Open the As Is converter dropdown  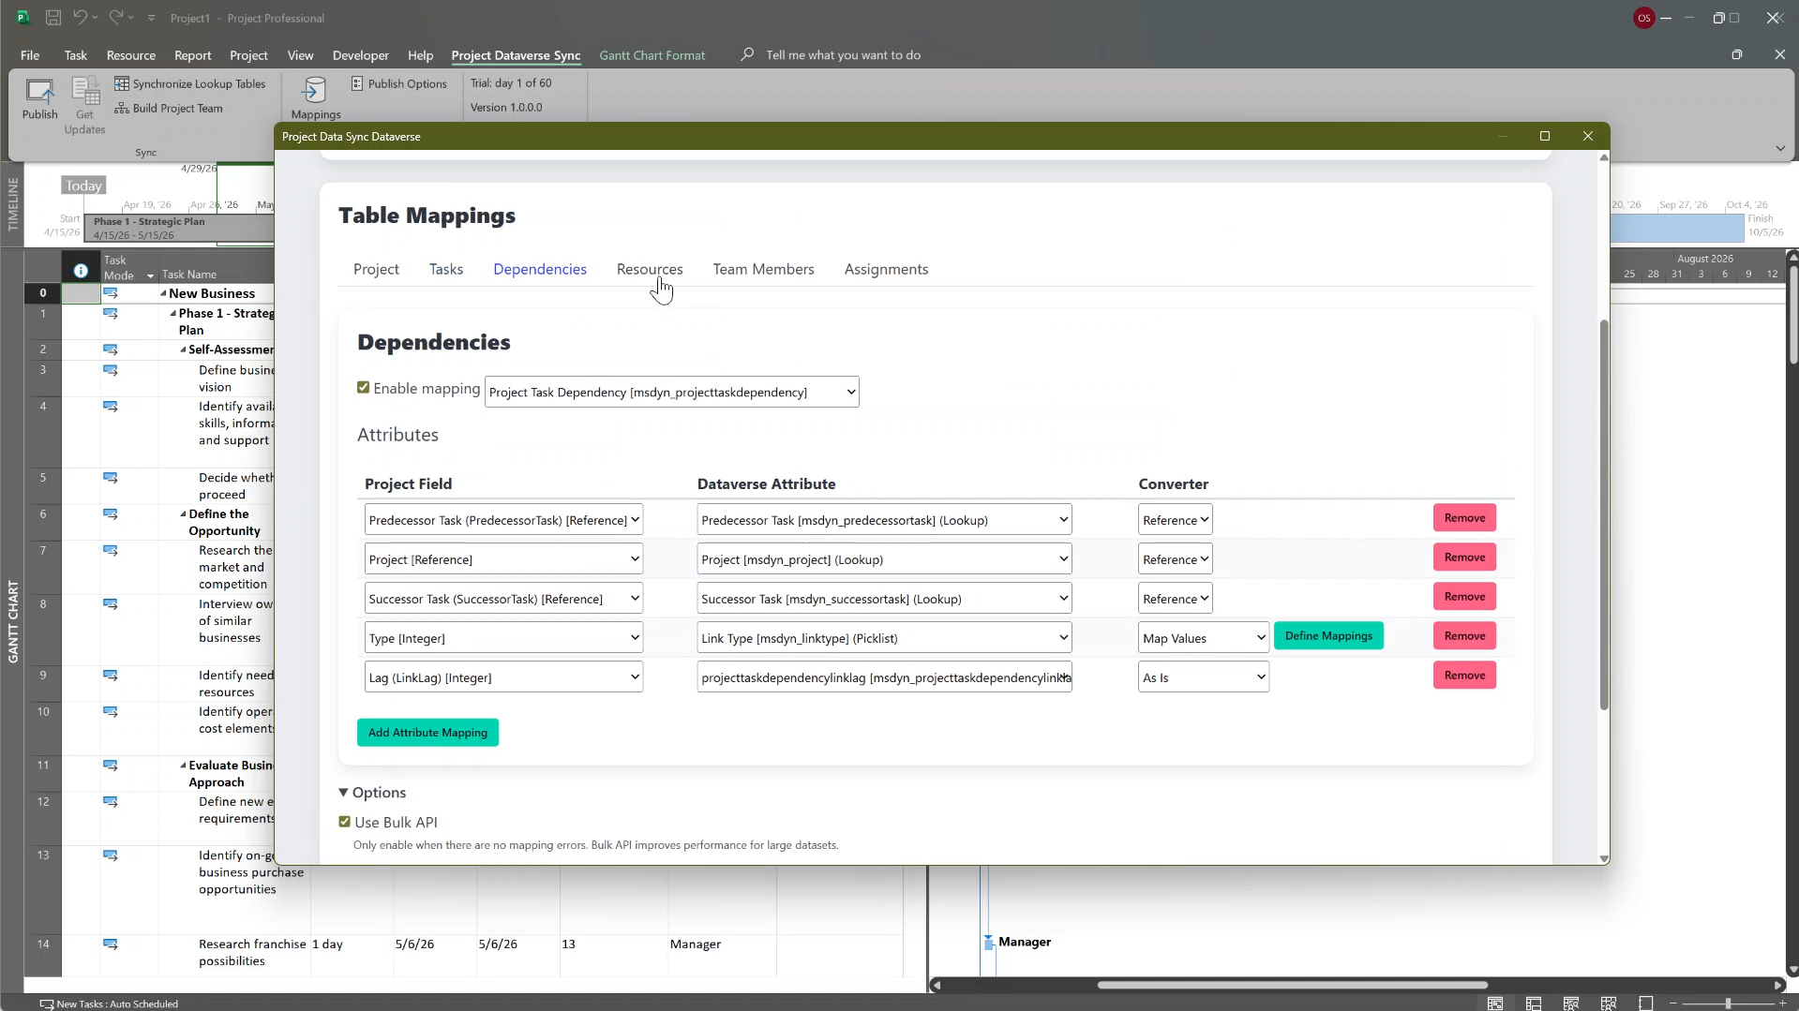[1204, 677]
